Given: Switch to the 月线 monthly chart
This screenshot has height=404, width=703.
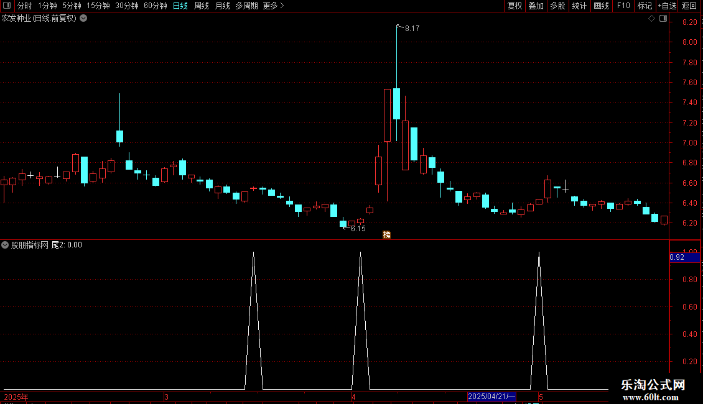Looking at the screenshot, I should coord(222,6).
